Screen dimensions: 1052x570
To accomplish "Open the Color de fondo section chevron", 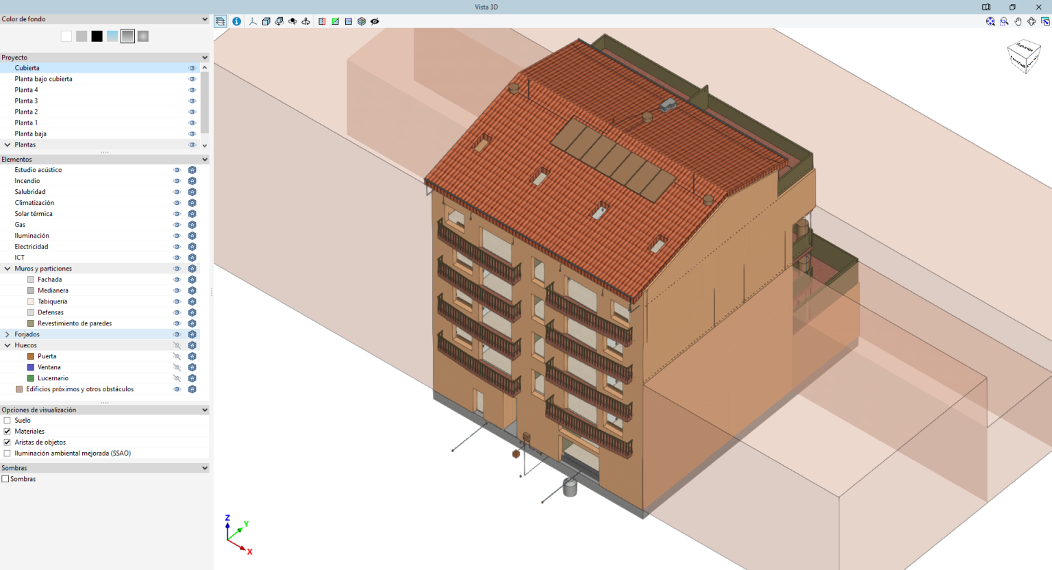I will (x=204, y=18).
